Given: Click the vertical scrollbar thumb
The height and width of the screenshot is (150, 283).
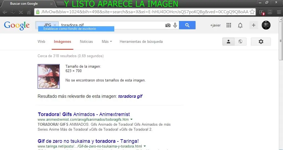Looking at the screenshot, I should coord(281,41).
